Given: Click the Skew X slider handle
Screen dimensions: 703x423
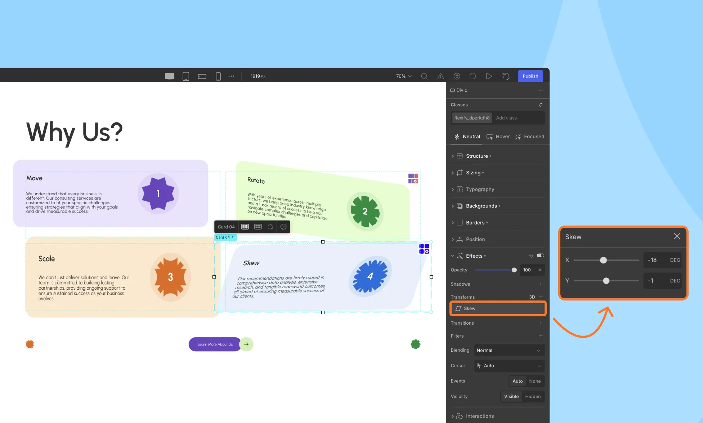Looking at the screenshot, I should [603, 260].
